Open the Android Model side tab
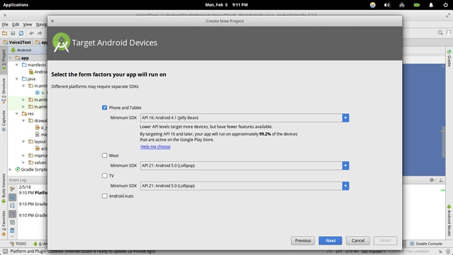The image size is (453, 255). pos(449,220)
